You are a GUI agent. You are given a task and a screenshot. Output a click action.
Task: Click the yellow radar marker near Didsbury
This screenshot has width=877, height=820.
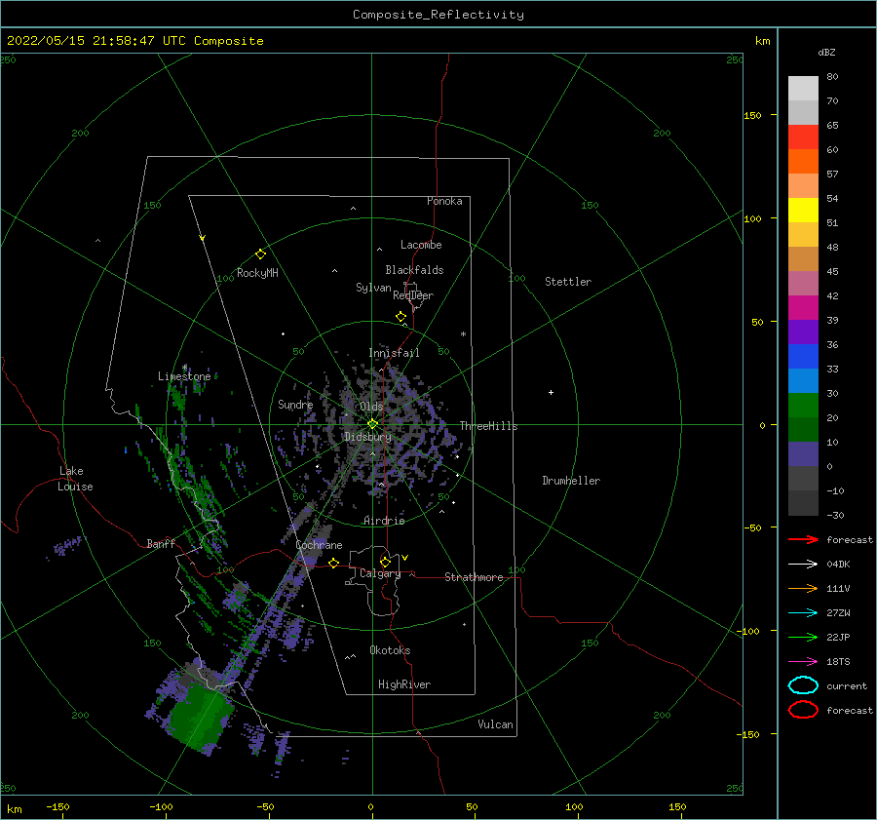tap(372, 424)
